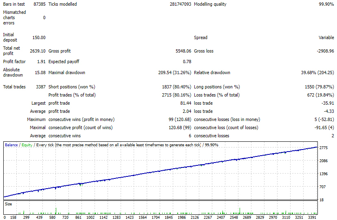Click the 1396 y-axis value
The image size is (337, 220).
(324, 174)
